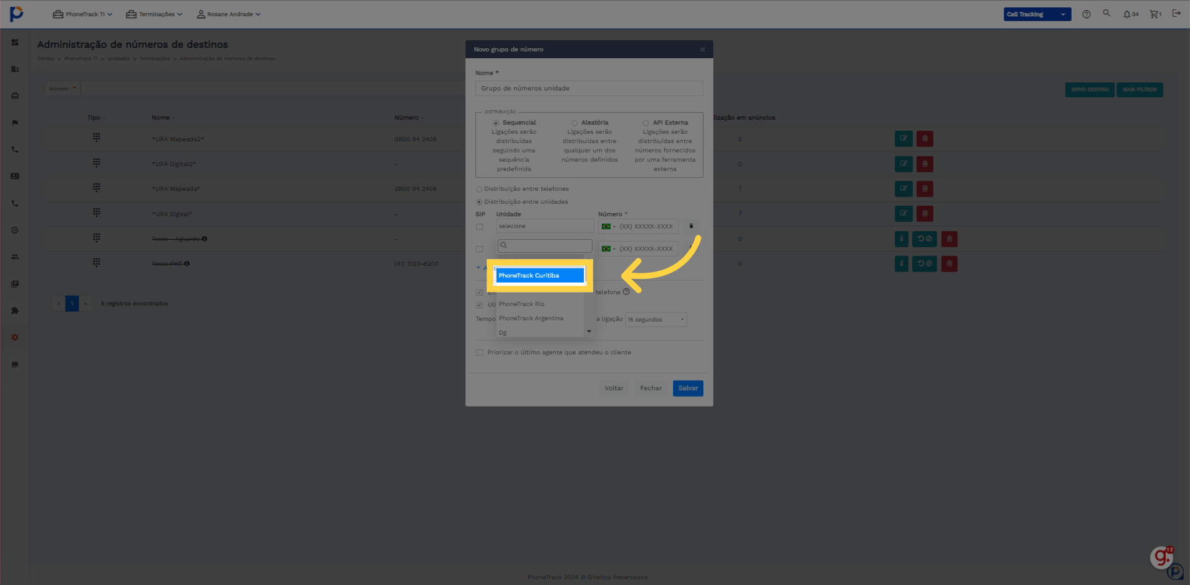Edit the *URA Digital2* row
Viewport: 1190px width, 585px height.
pyautogui.click(x=904, y=164)
